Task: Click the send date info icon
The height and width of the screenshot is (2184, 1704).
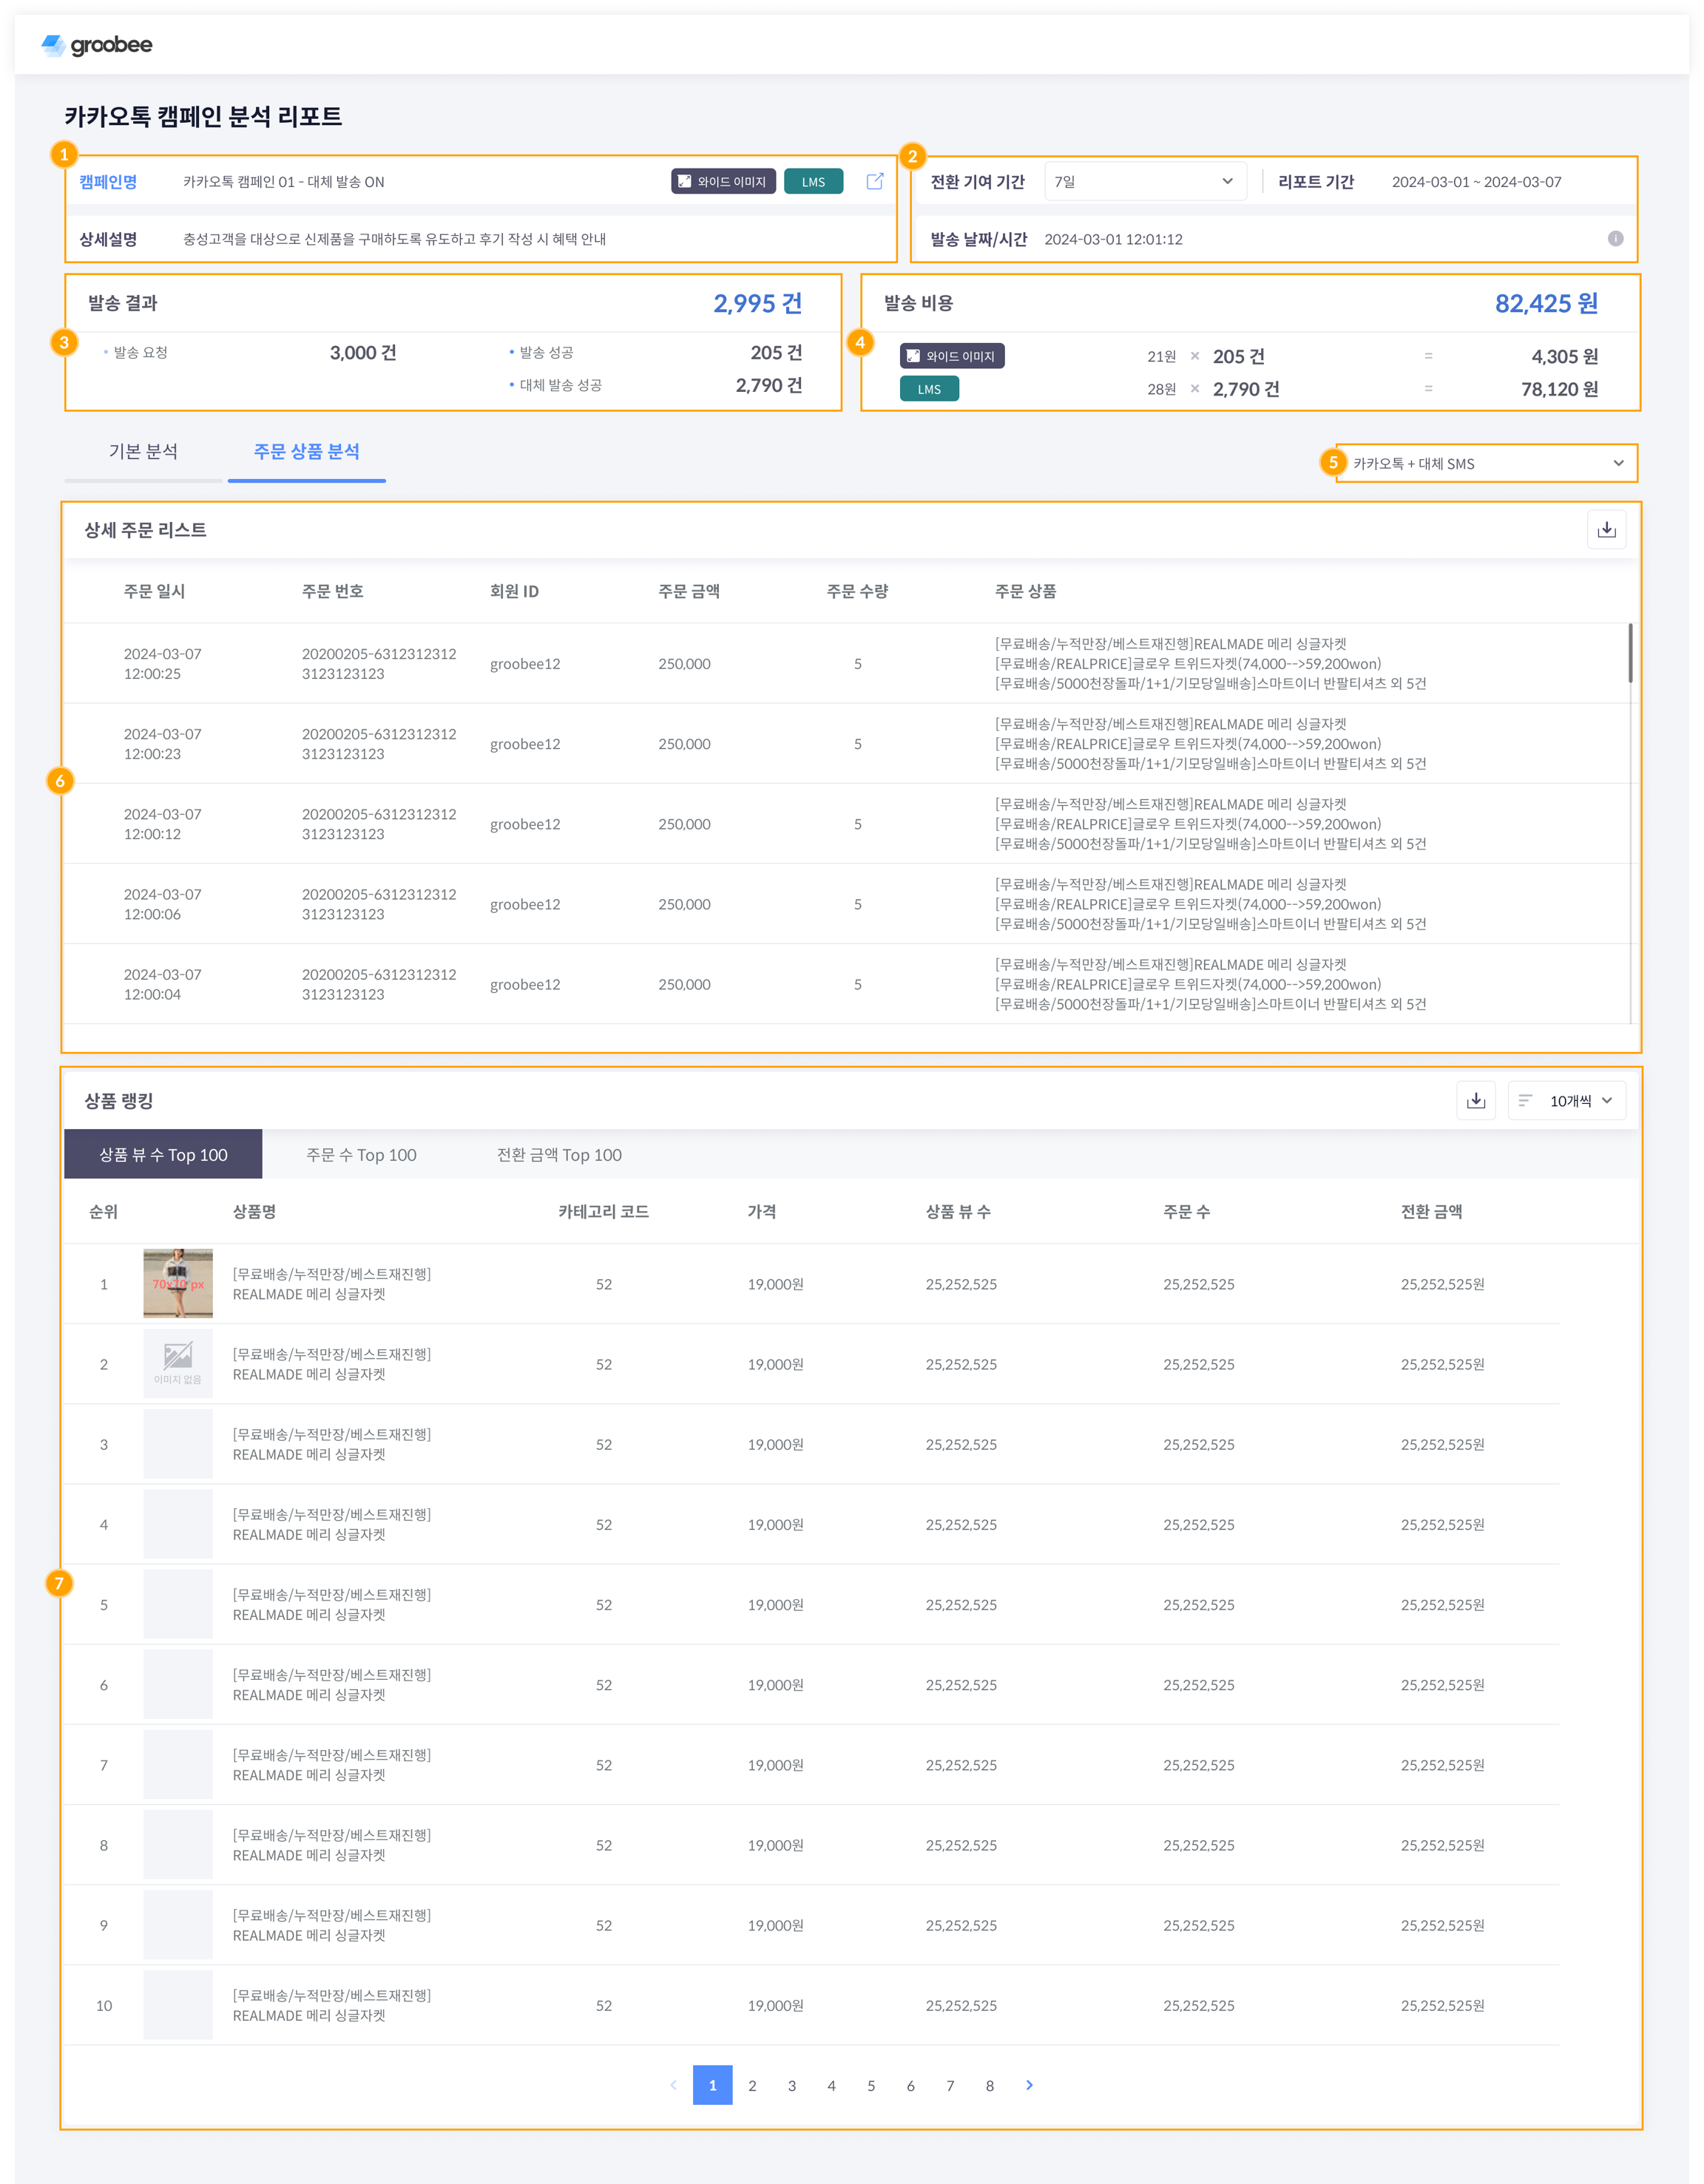Action: tap(1615, 238)
